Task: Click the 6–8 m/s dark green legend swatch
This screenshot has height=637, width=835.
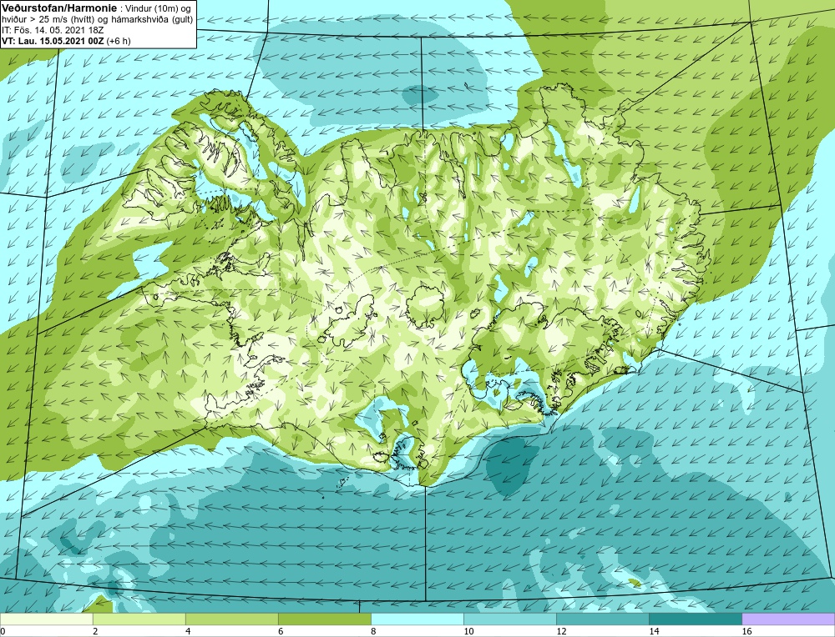Action: pyautogui.click(x=324, y=619)
